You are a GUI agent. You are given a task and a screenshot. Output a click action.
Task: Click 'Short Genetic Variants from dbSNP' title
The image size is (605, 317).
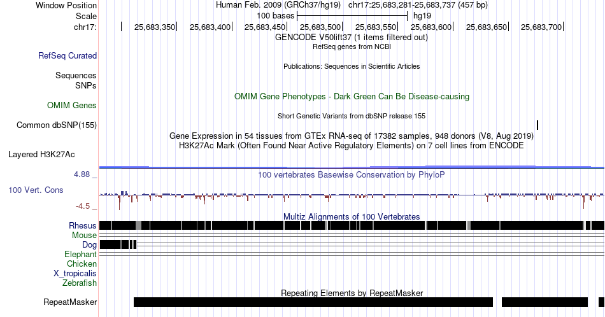(352, 116)
